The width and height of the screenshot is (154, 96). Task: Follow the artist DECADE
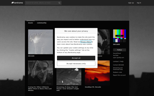click(120, 50)
